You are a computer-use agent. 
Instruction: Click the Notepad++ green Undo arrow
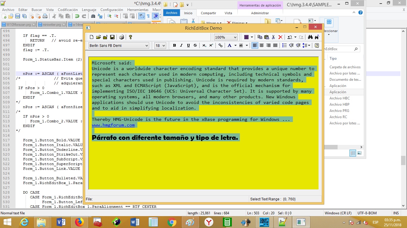click(x=77, y=16)
